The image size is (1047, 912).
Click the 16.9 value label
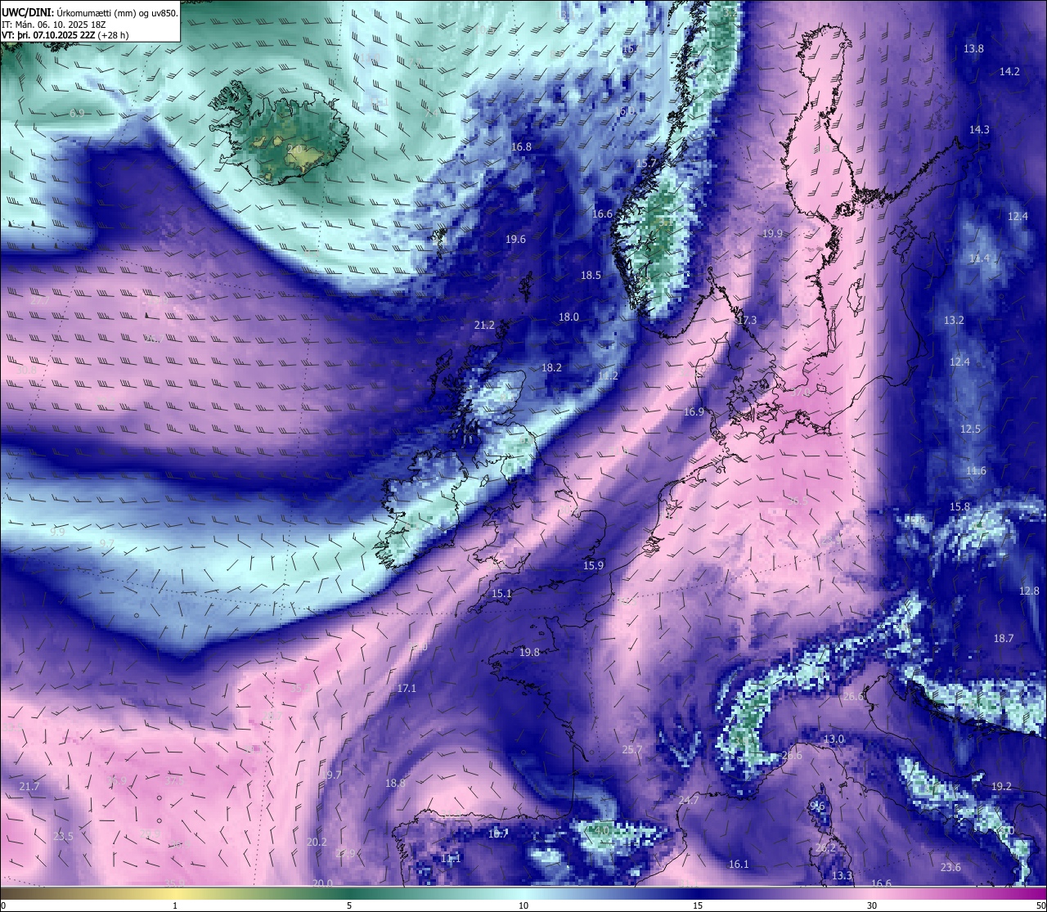(x=694, y=412)
